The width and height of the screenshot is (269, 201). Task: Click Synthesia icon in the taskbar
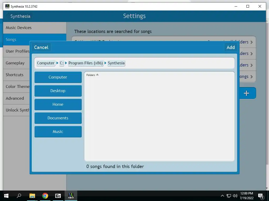pos(71,196)
